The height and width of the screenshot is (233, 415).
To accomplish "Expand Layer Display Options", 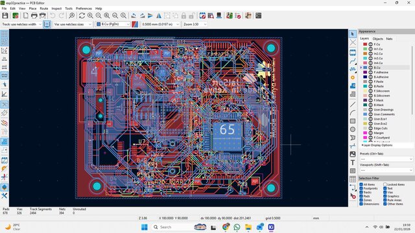I will coord(377,145).
